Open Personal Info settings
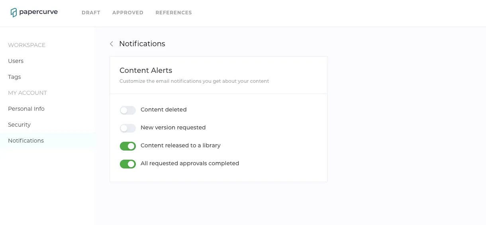 click(26, 109)
